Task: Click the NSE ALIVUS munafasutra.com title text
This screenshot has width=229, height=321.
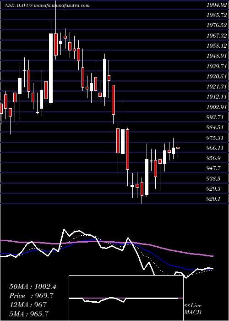Action: pos(47,6)
